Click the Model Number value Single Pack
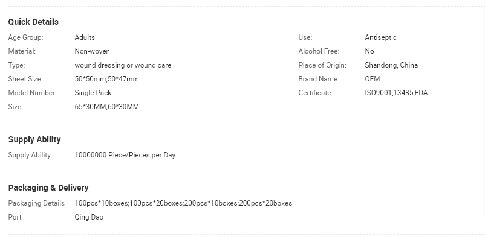Viewport: 485px width, 237px height. point(93,93)
